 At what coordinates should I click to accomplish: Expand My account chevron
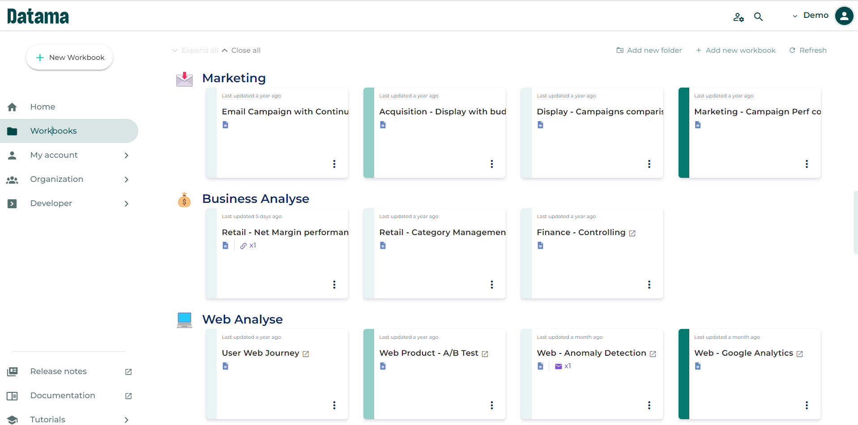127,156
